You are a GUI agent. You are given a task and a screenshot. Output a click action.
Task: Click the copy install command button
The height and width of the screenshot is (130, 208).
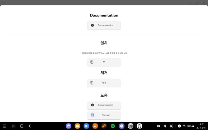click(104, 62)
